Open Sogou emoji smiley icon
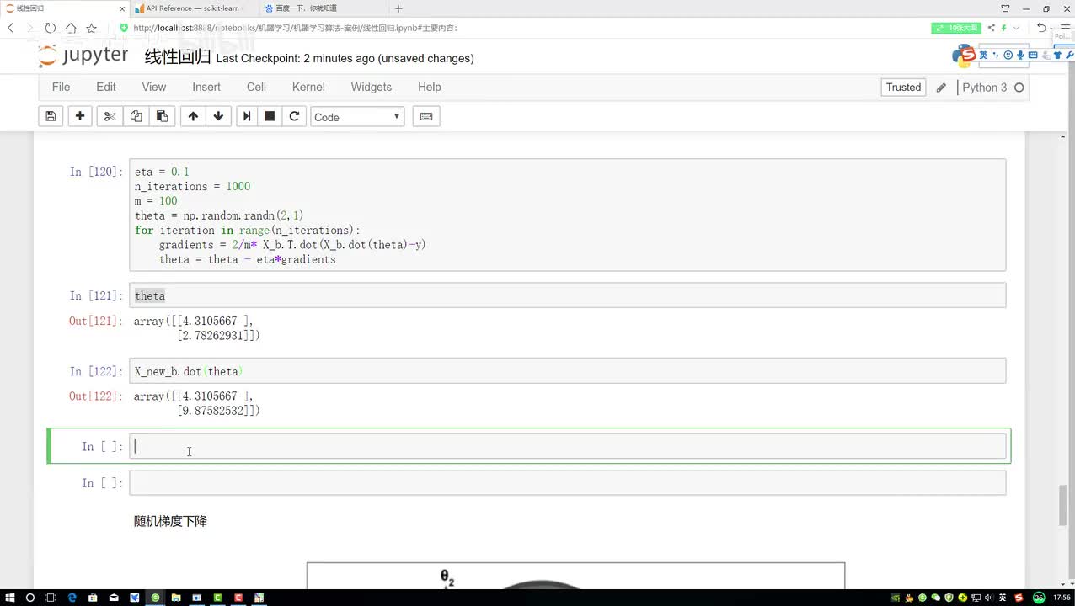 click(1008, 55)
